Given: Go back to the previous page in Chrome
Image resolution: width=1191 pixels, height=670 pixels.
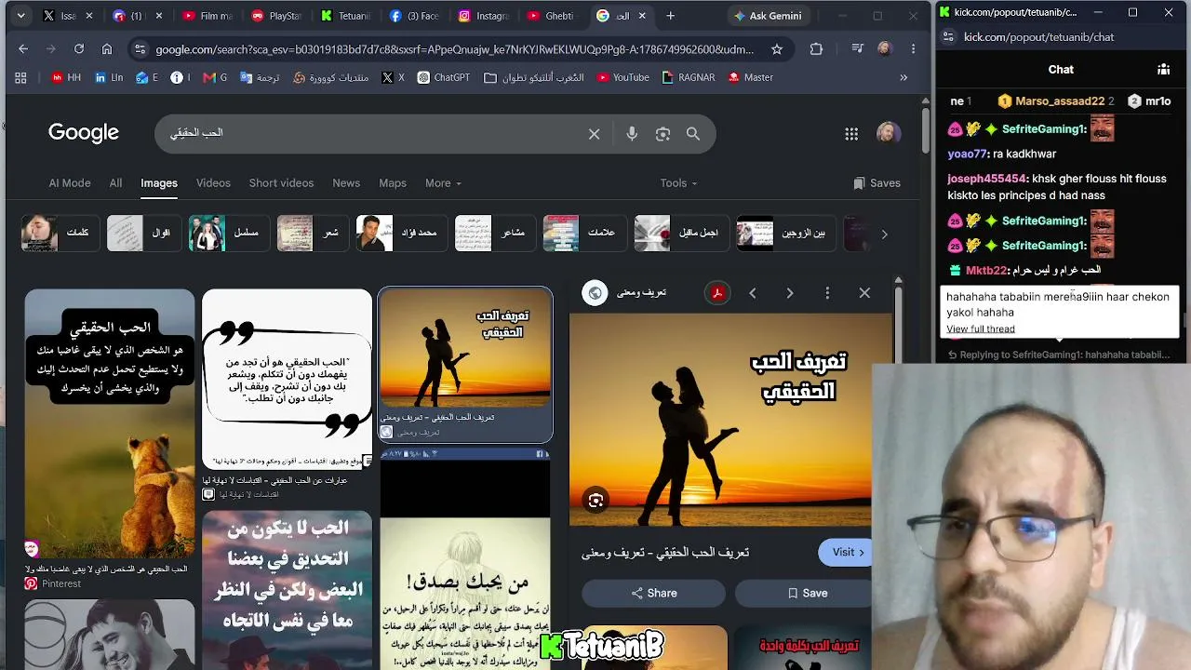Looking at the screenshot, I should pos(23,49).
